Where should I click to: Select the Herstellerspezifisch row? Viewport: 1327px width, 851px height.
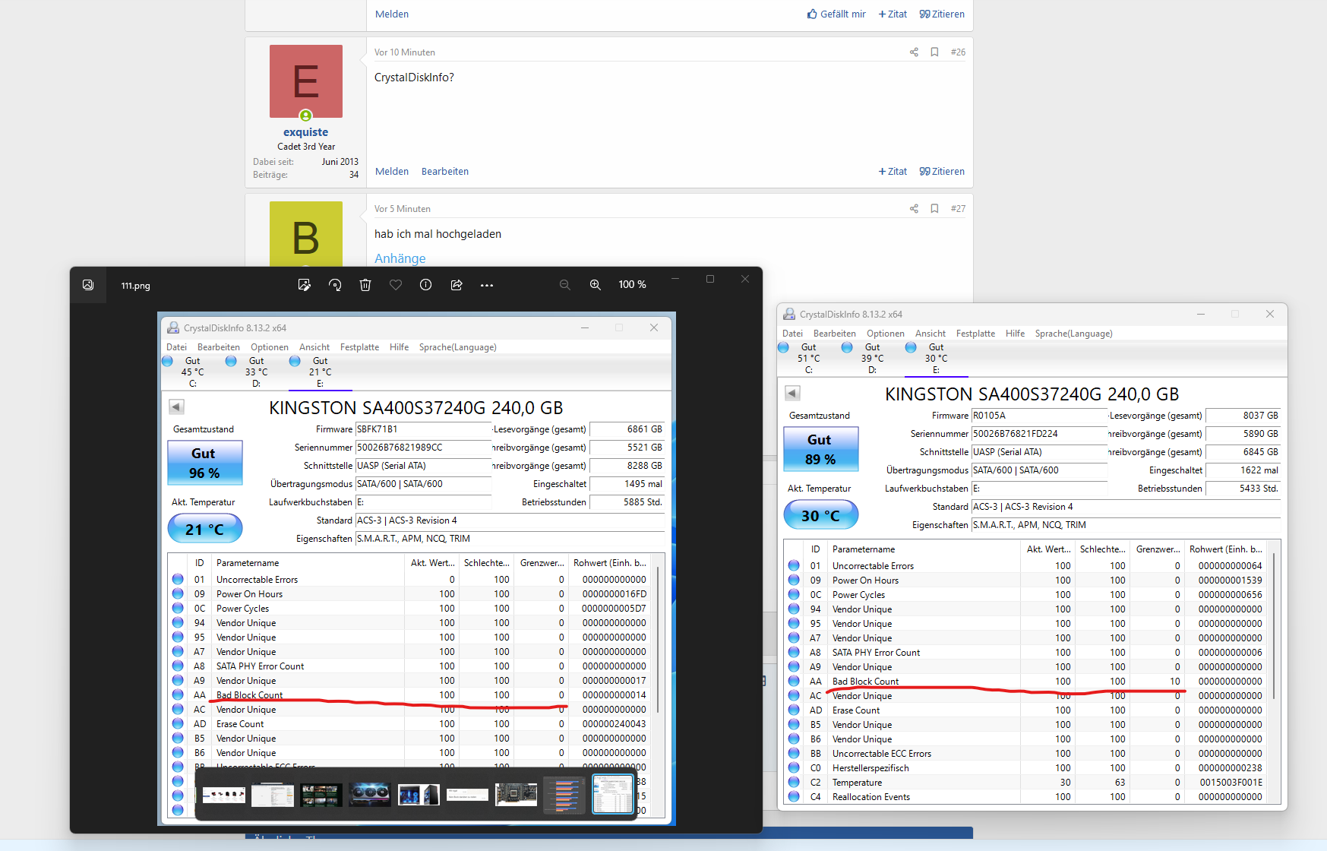click(1025, 768)
